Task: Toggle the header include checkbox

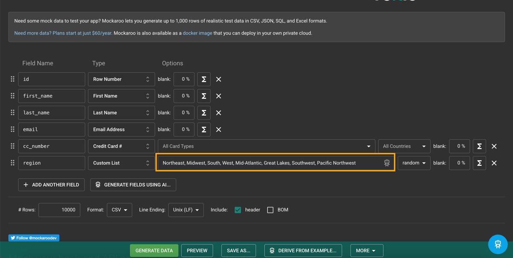Action: (238, 210)
